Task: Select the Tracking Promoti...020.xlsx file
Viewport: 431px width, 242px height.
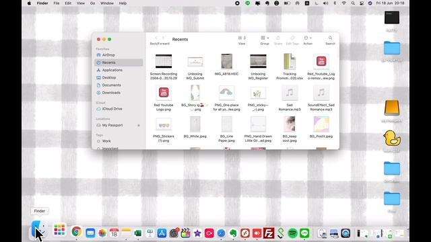Action: pyautogui.click(x=290, y=67)
